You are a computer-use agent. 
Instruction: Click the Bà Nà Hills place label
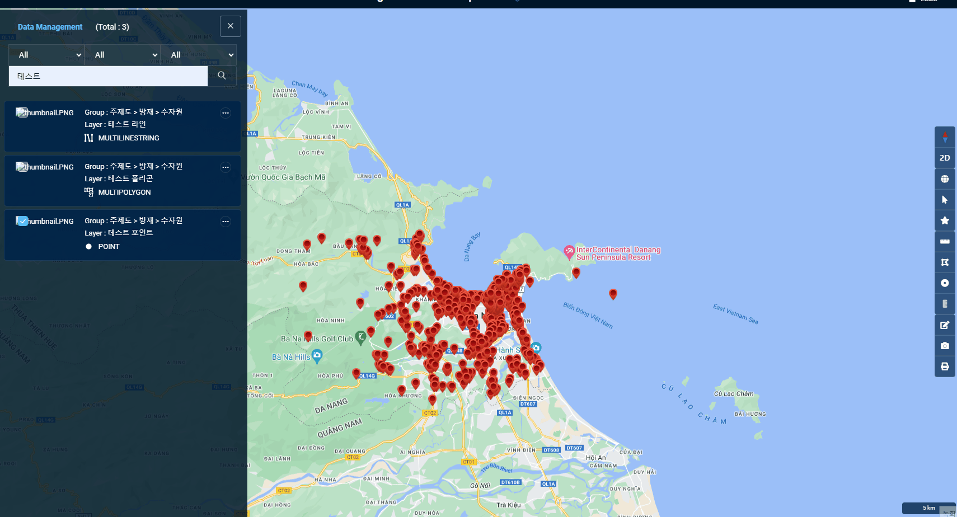click(291, 357)
